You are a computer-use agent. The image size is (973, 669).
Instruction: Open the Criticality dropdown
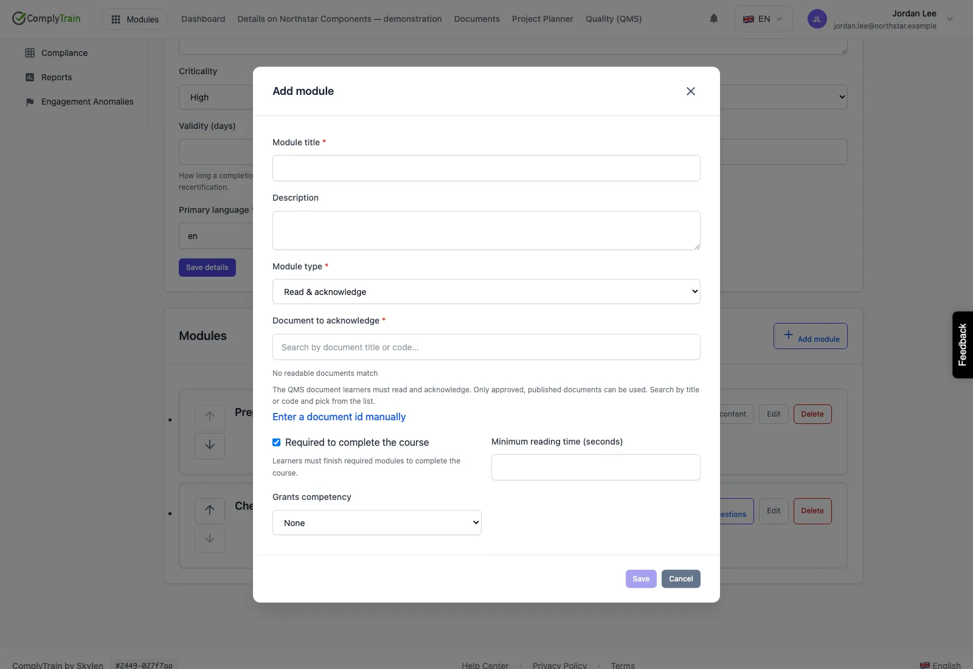coord(513,97)
